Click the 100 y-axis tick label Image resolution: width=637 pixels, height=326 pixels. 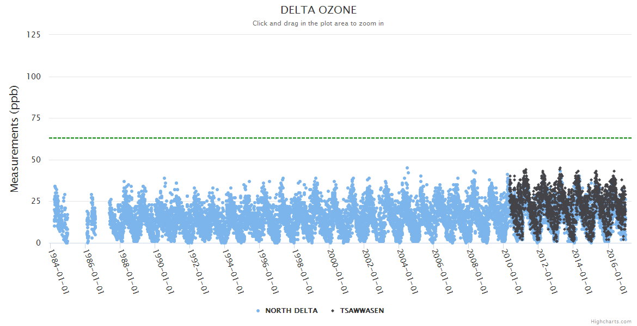click(33, 77)
